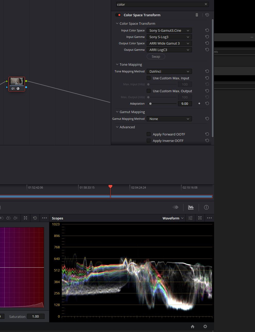The width and height of the screenshot is (255, 332).
Task: Reset Use Custom Max. Input option
Action: (207, 78)
